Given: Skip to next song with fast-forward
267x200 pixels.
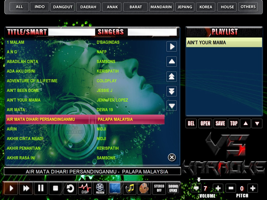Looking at the screenshot, I should [x=26, y=188].
